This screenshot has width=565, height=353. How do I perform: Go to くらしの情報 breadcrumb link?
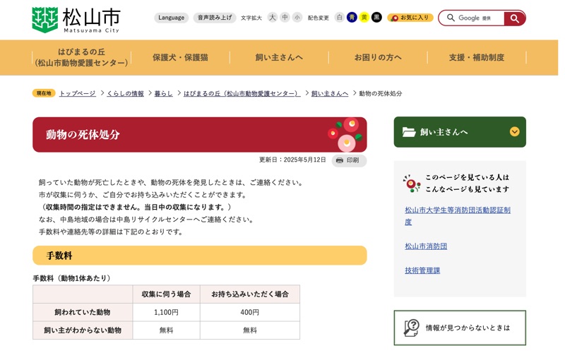tap(126, 93)
